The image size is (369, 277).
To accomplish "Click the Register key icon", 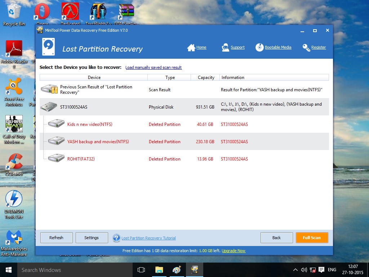I will click(x=306, y=48).
